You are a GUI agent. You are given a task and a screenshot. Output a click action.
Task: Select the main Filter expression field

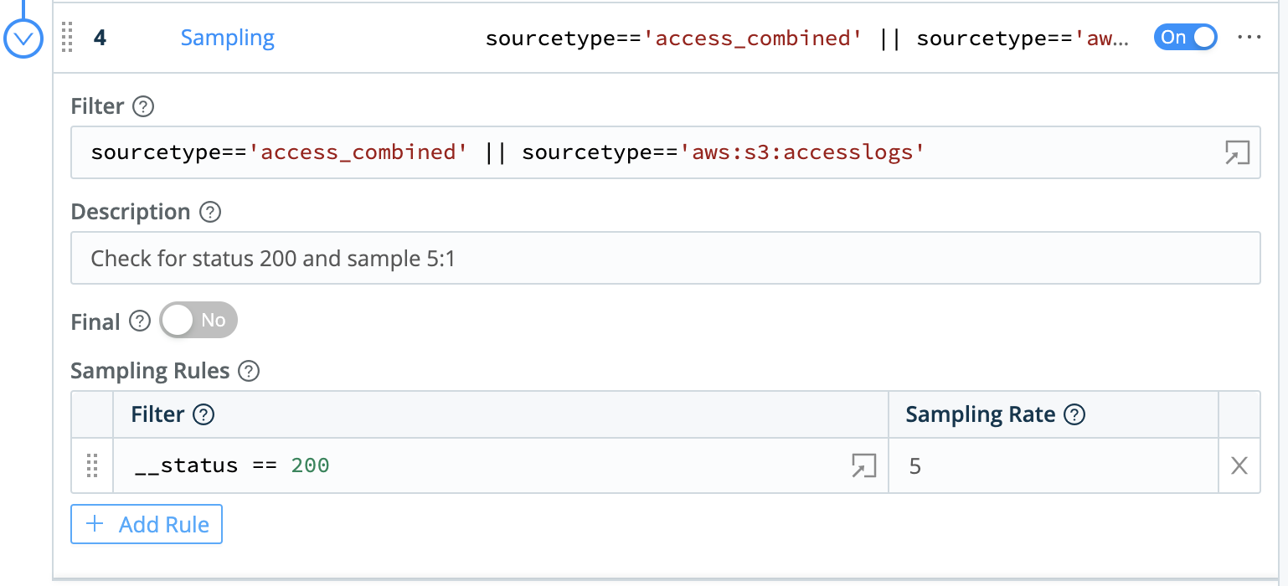586,152
